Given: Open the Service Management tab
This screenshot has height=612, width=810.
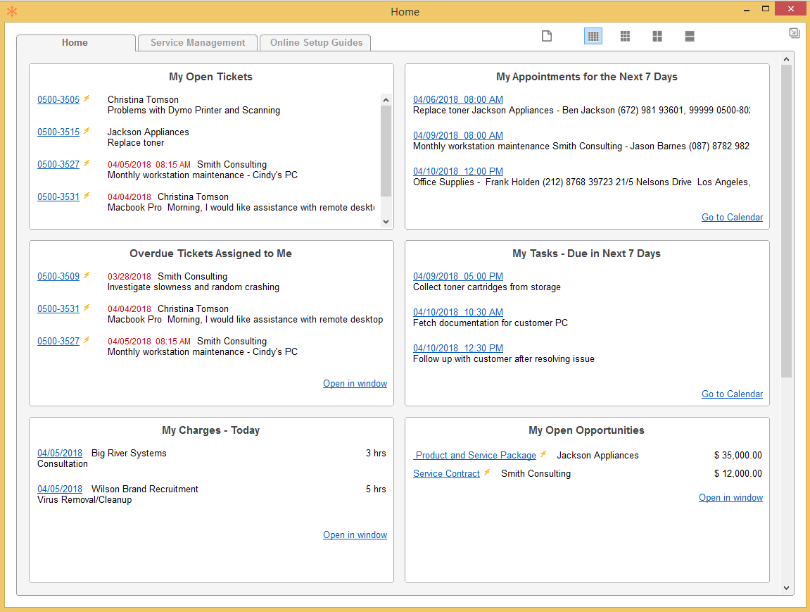Looking at the screenshot, I should tap(198, 43).
